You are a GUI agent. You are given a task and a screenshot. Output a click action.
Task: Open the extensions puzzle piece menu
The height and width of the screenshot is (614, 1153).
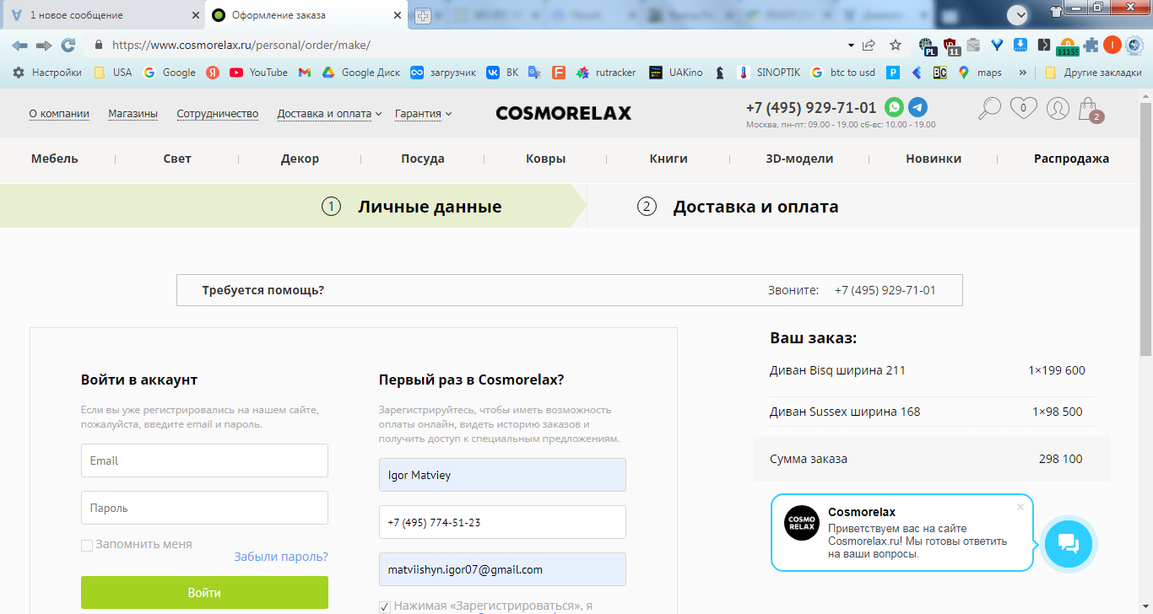coord(1091,45)
